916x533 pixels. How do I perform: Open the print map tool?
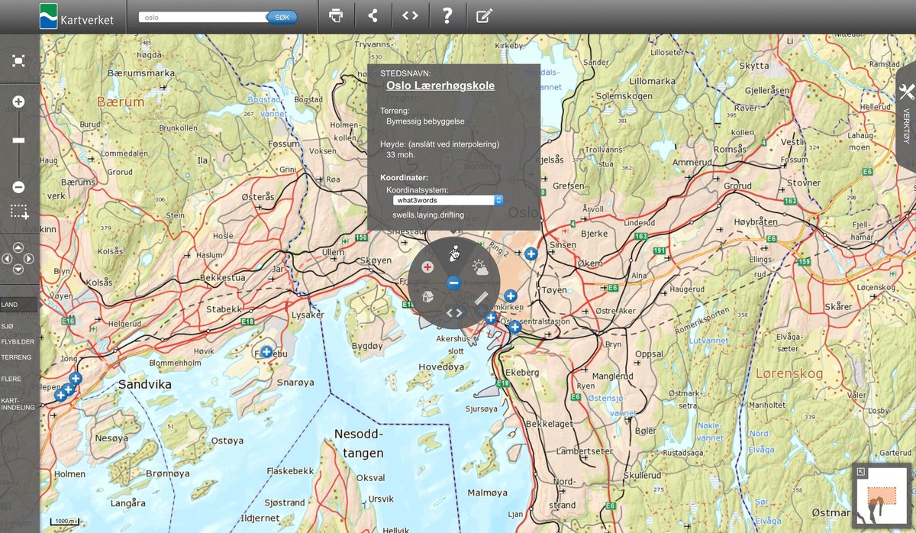(x=336, y=16)
